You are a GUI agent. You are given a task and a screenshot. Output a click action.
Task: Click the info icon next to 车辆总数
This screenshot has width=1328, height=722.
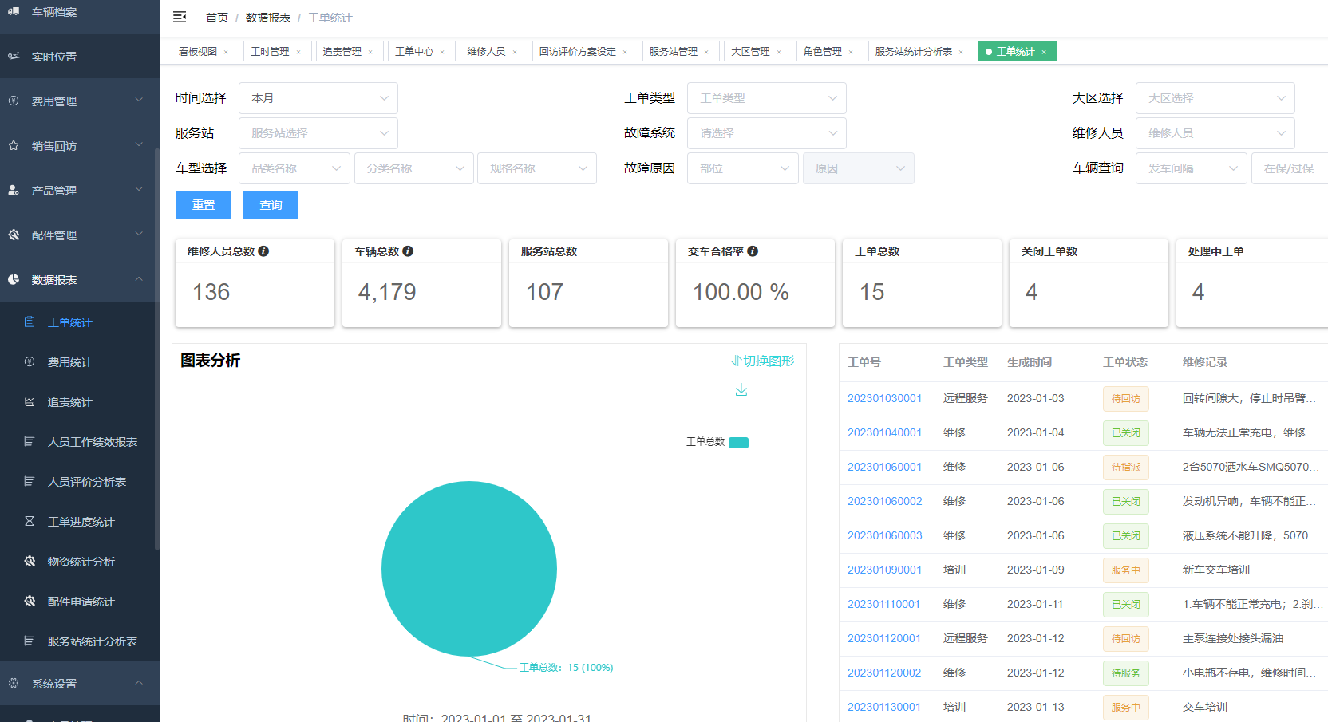tap(408, 251)
